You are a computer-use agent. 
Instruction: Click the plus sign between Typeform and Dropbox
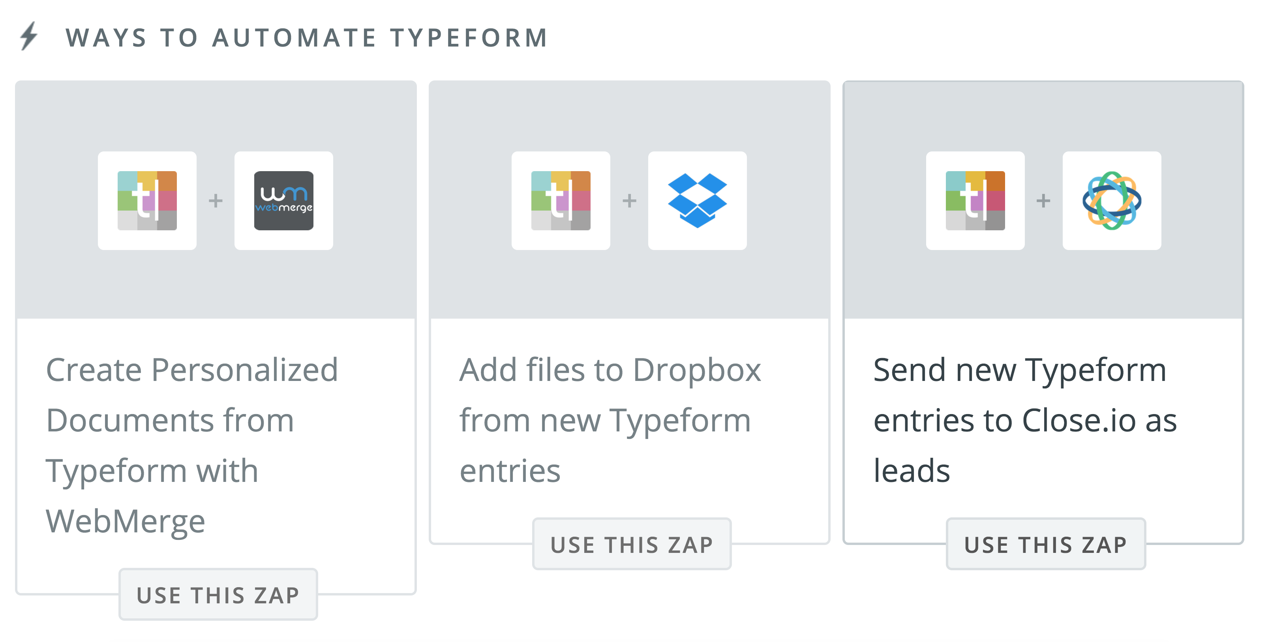[629, 201]
